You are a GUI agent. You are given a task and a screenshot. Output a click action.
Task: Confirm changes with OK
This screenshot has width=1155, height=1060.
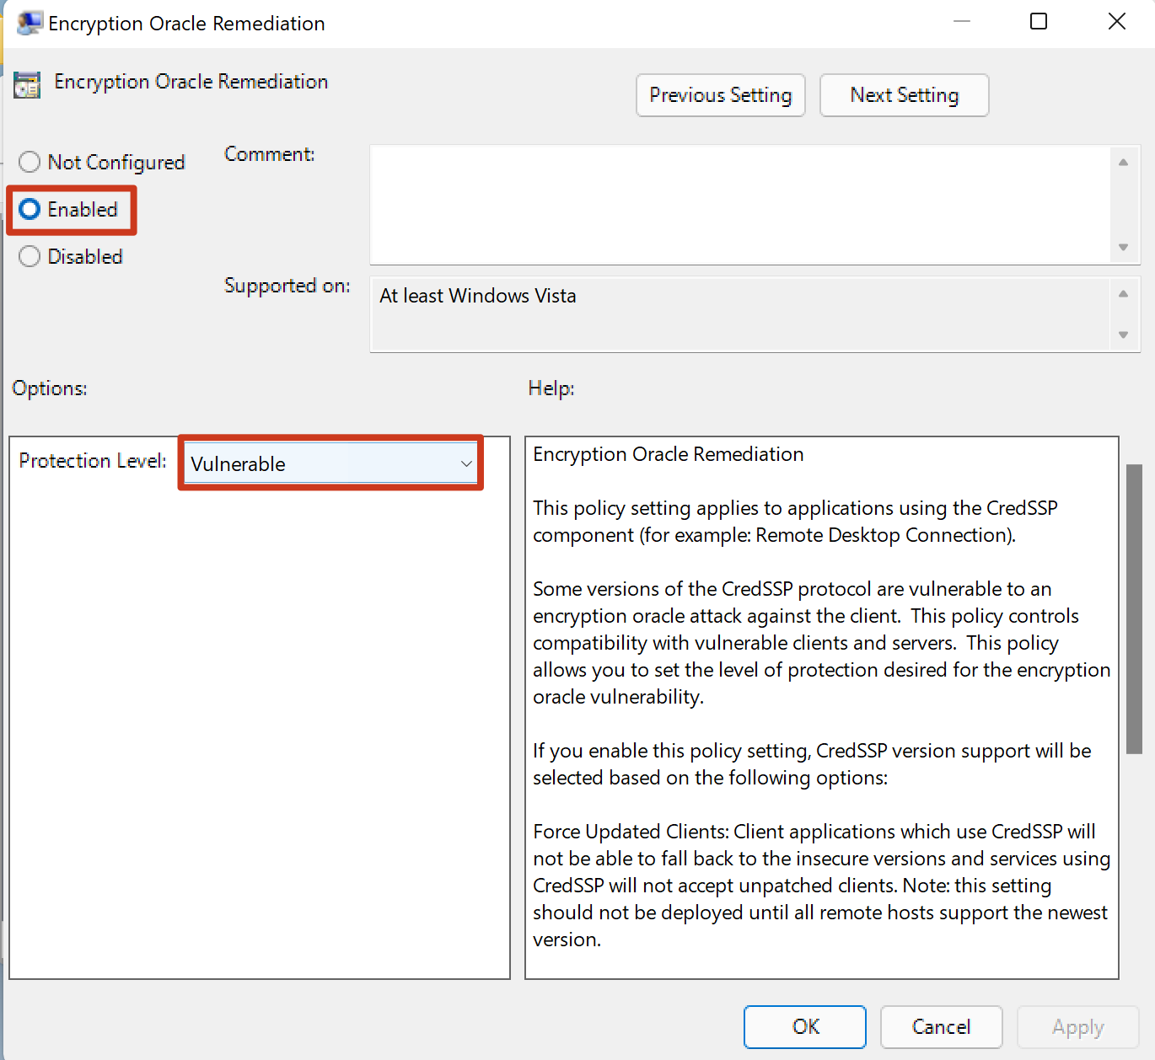tap(805, 1026)
